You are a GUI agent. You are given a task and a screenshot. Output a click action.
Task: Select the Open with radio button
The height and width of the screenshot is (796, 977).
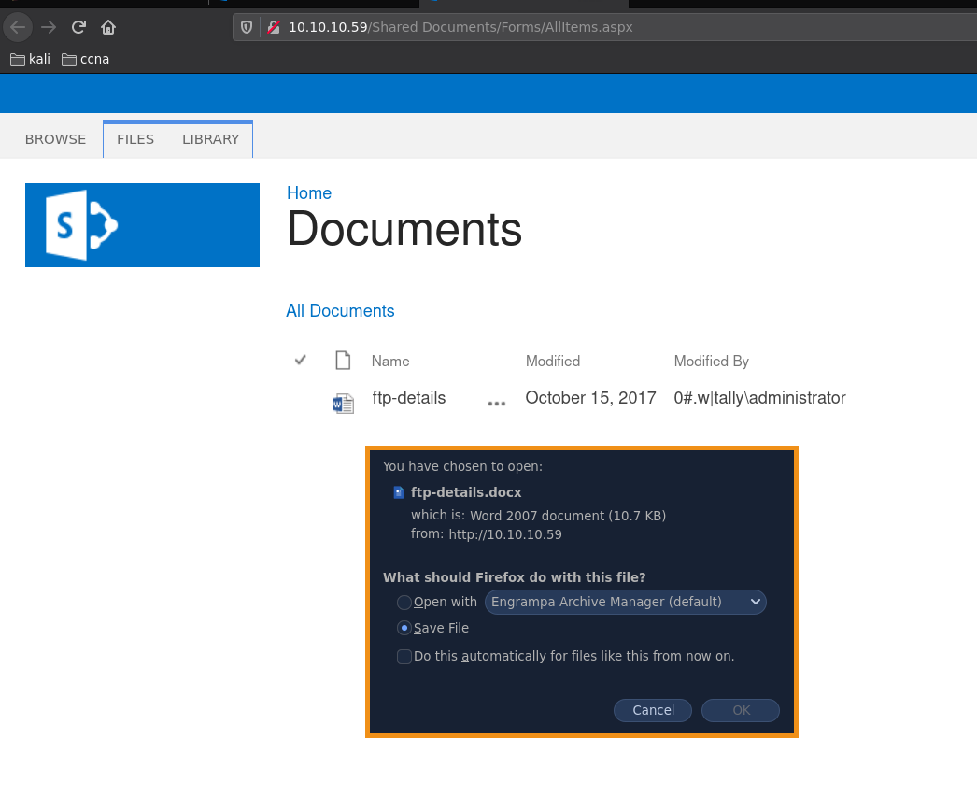click(x=404, y=603)
